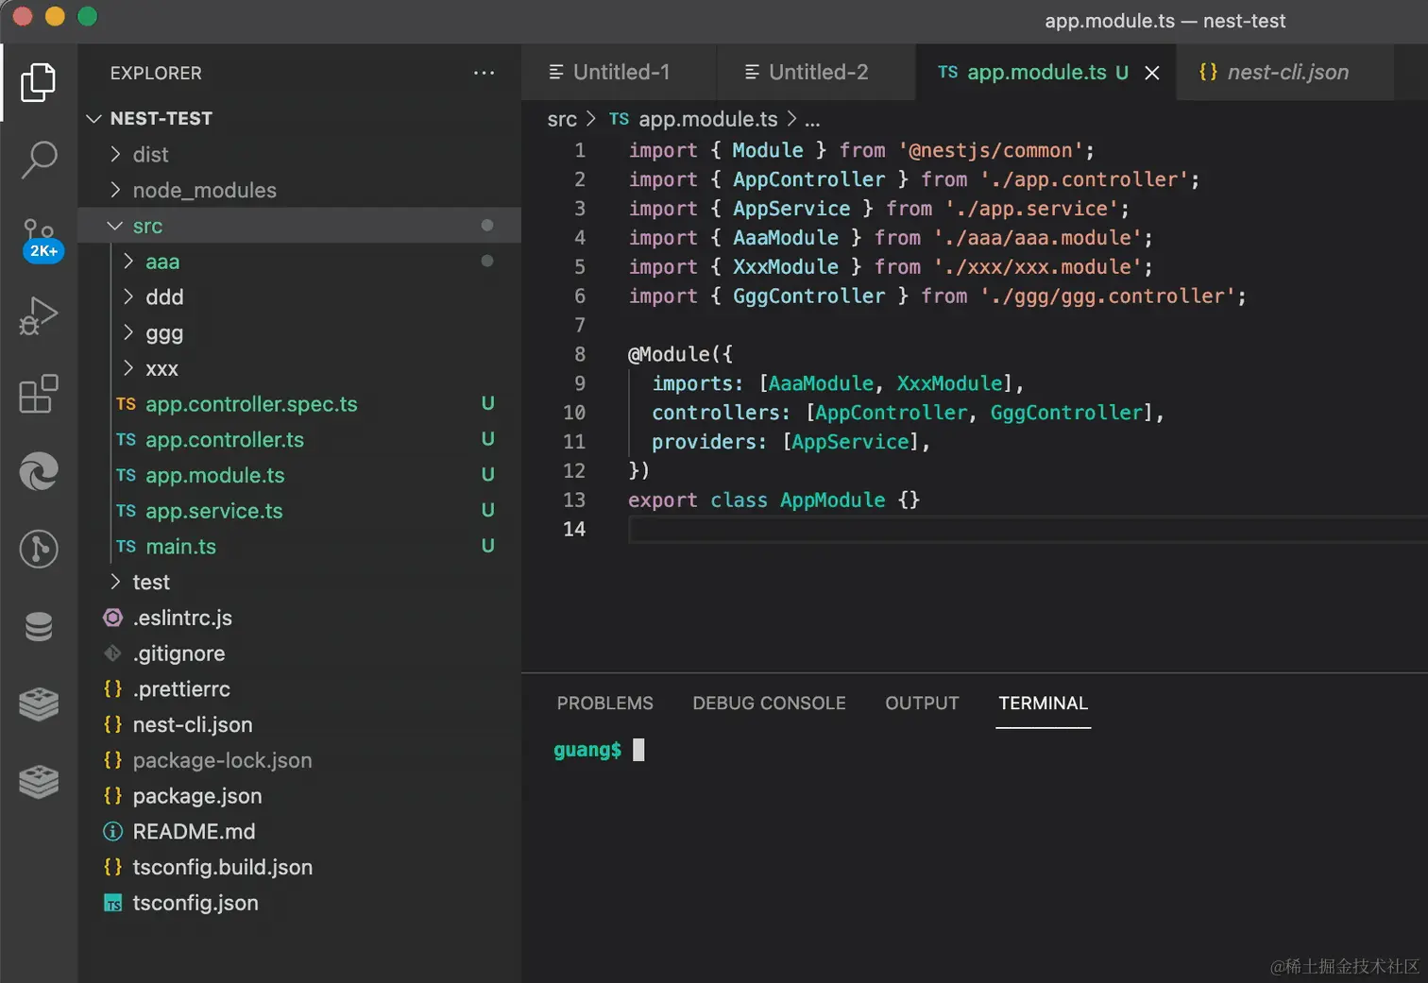
Task: Open the DEBUG CONSOLE panel tab
Action: [769, 703]
